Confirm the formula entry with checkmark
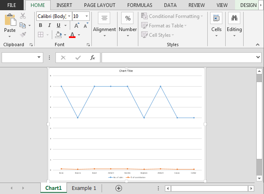 pyautogui.click(x=78, y=58)
